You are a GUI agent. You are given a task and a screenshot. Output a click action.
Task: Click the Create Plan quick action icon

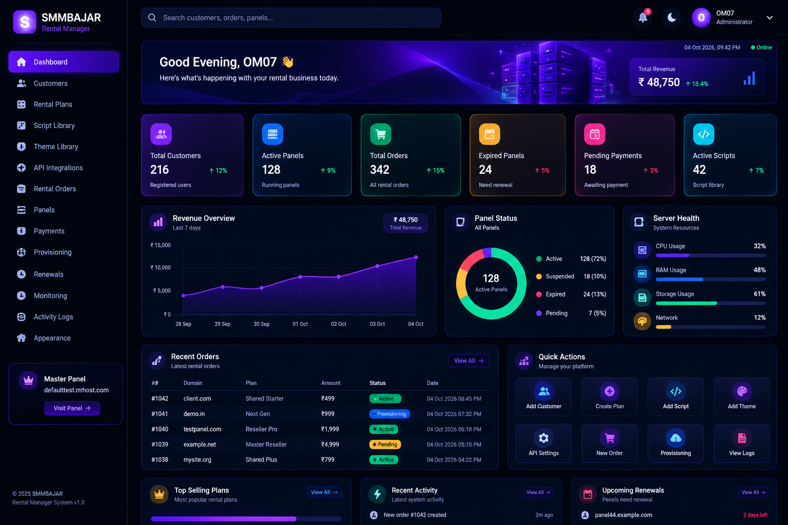click(609, 391)
